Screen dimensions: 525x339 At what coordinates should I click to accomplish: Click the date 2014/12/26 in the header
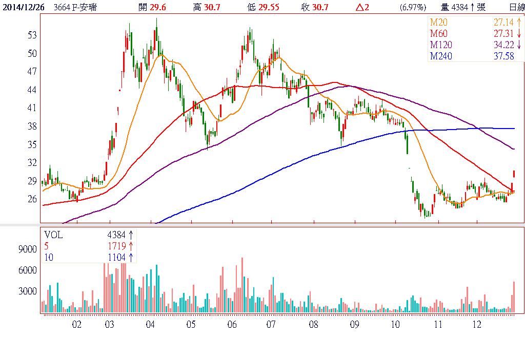23,7
